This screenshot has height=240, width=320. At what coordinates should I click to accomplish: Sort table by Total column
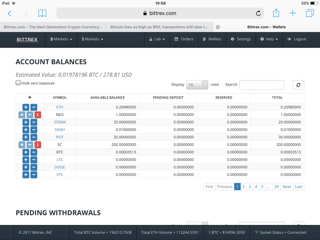pyautogui.click(x=277, y=98)
